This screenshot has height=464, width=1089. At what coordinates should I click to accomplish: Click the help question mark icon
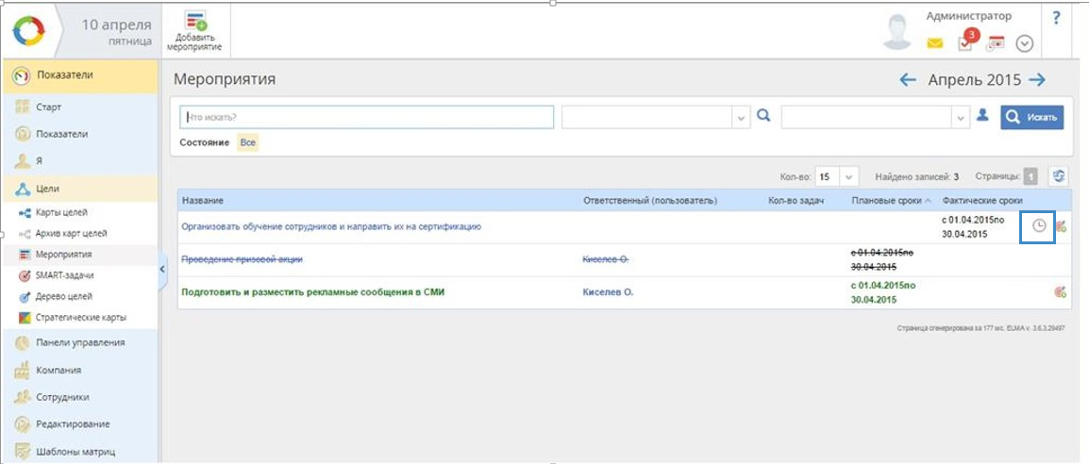click(x=1056, y=17)
